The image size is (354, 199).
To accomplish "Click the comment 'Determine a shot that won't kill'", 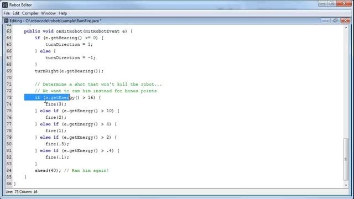I will [x=98, y=85].
